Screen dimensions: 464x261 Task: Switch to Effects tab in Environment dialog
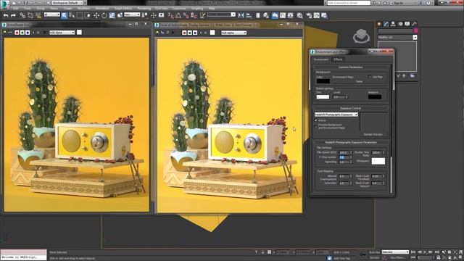[338, 59]
